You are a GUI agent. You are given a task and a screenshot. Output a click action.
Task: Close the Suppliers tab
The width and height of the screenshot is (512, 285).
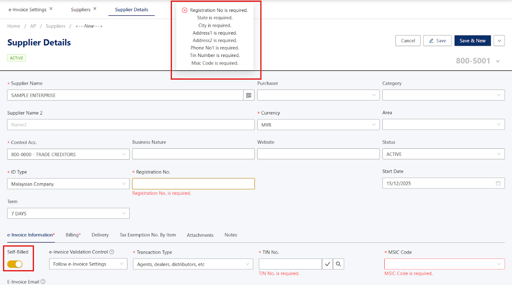[x=95, y=9]
